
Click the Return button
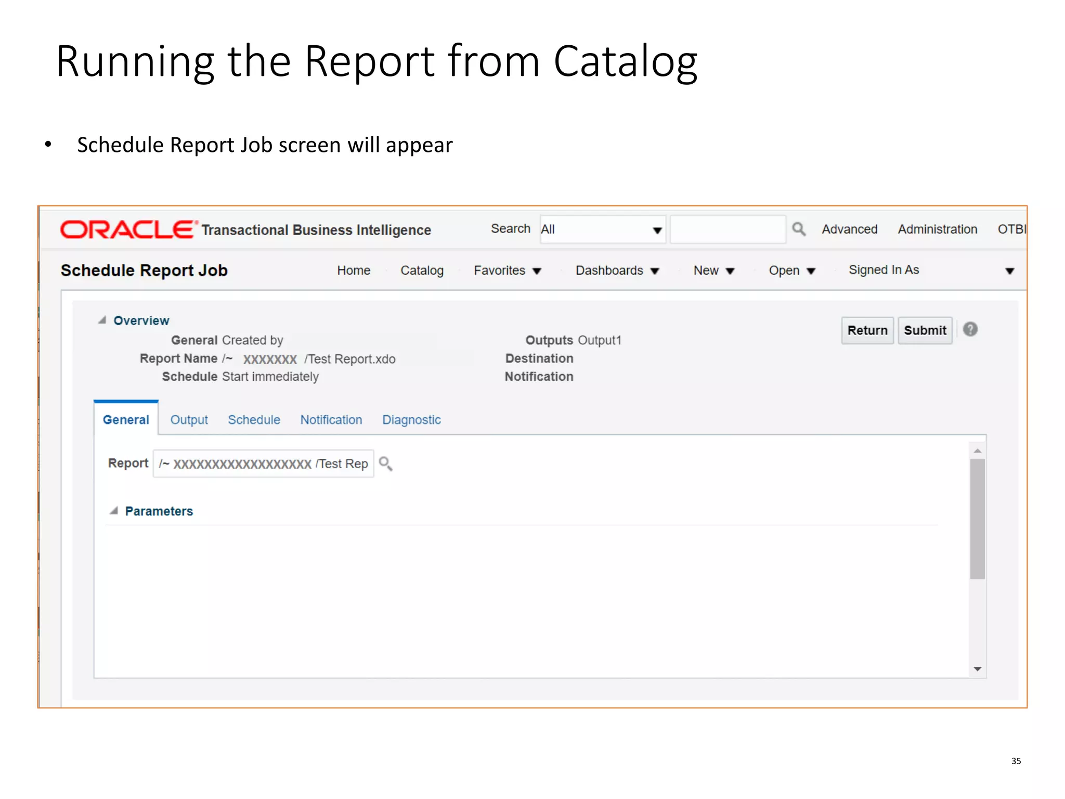pos(867,330)
